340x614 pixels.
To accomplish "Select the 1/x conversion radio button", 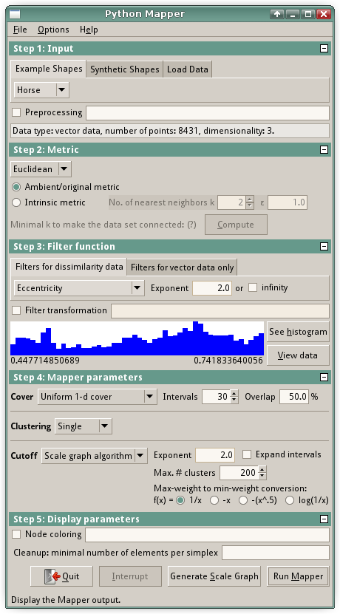I will coord(180,500).
